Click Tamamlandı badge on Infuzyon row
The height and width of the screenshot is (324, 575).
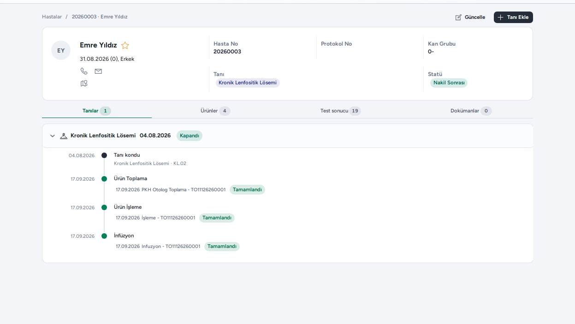(x=222, y=247)
